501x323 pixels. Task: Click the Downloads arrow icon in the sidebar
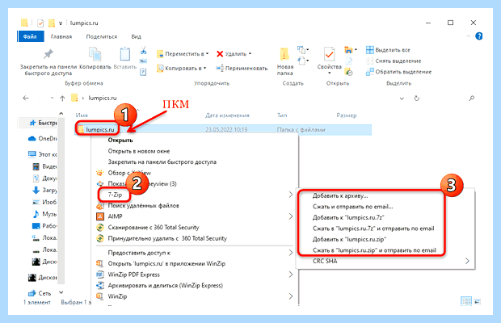pos(36,191)
